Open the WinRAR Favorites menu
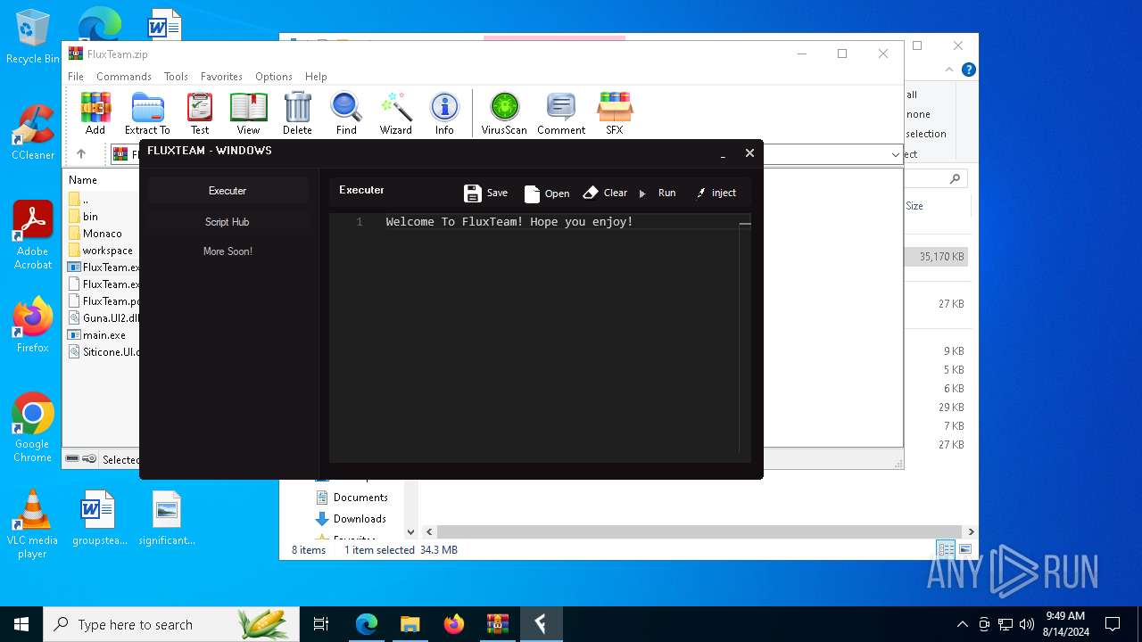The width and height of the screenshot is (1142, 642). coord(221,77)
